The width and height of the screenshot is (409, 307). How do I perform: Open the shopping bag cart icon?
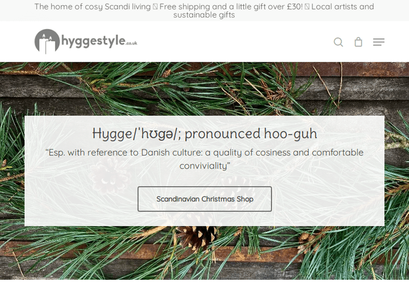click(358, 42)
